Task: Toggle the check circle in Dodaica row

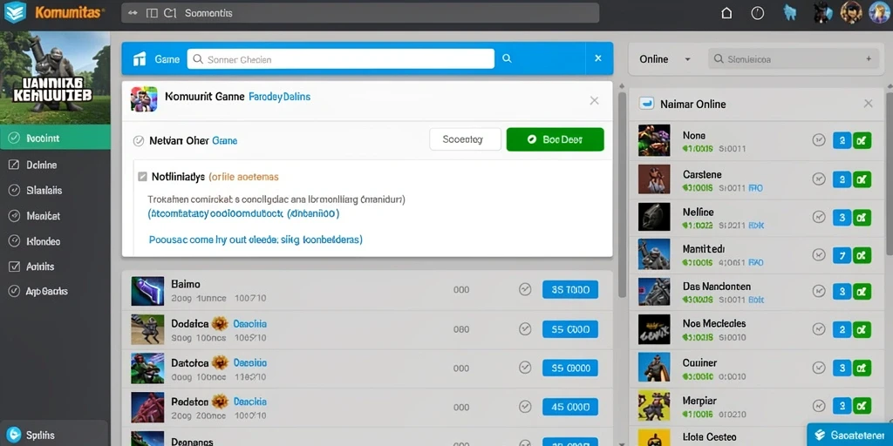Action: point(525,328)
